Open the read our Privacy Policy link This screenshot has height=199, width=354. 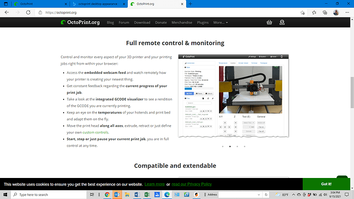pos(191,184)
